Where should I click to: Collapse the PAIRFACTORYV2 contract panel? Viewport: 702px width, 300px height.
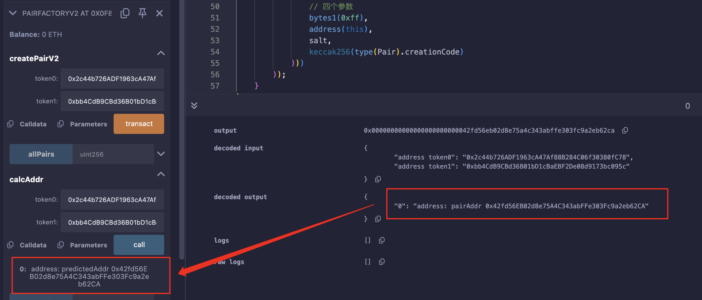point(13,13)
